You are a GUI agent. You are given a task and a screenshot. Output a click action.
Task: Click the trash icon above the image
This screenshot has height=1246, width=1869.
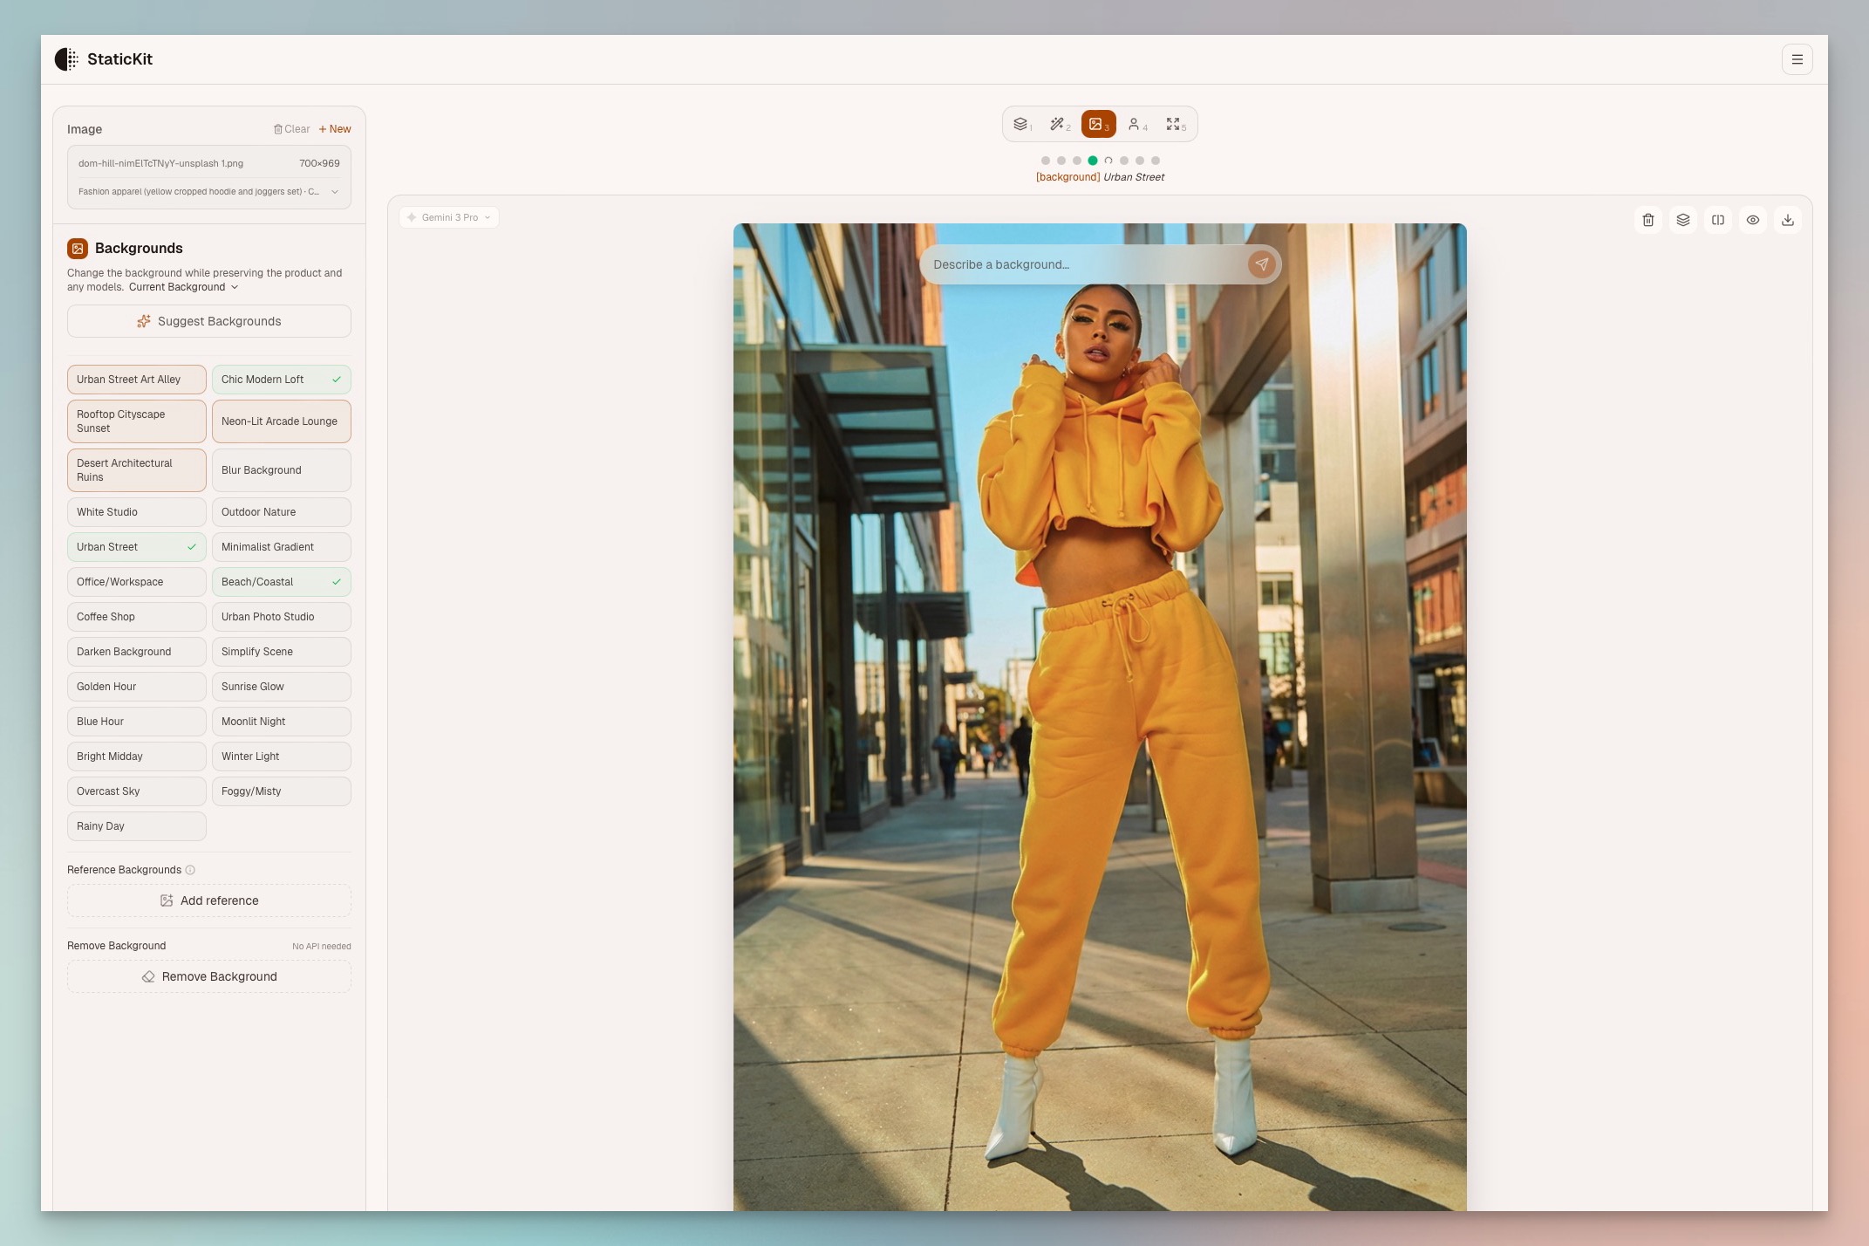[1647, 220]
